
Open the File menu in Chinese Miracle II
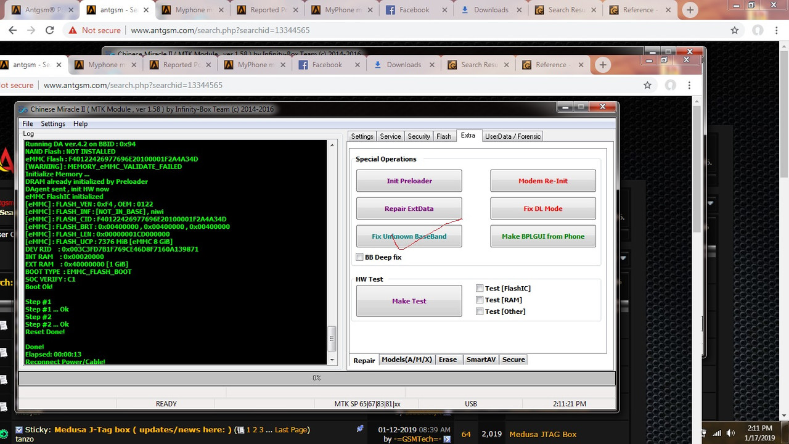click(x=28, y=123)
